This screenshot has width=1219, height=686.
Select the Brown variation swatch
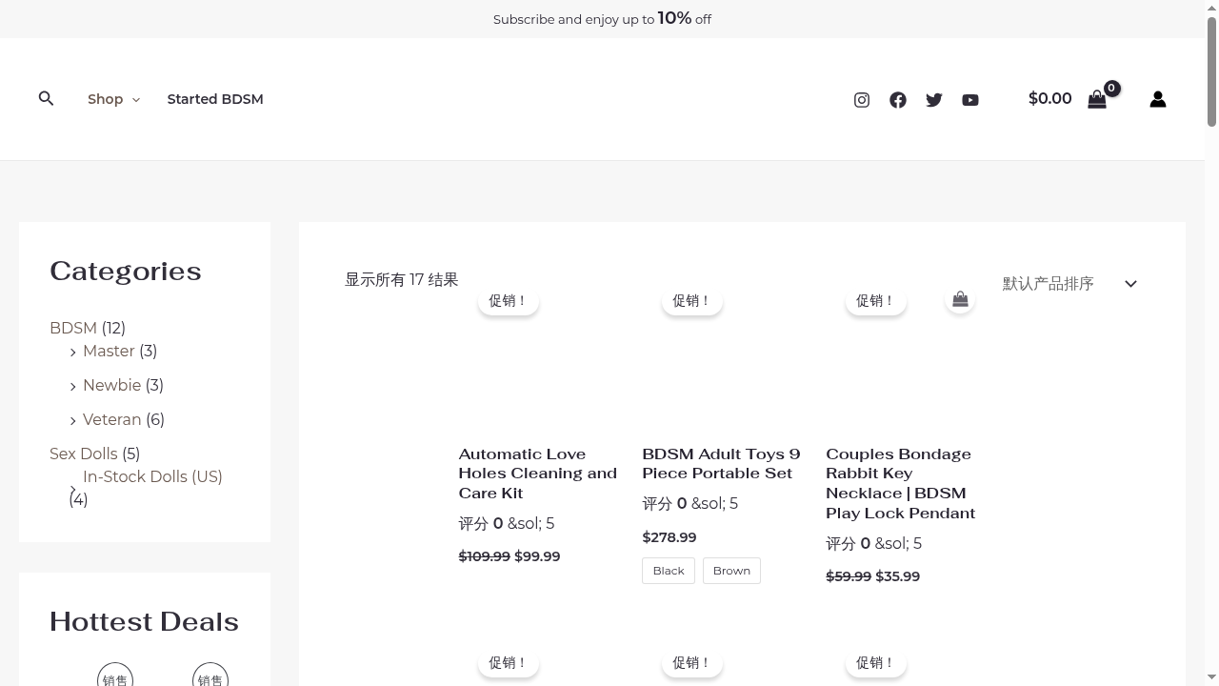[731, 571]
